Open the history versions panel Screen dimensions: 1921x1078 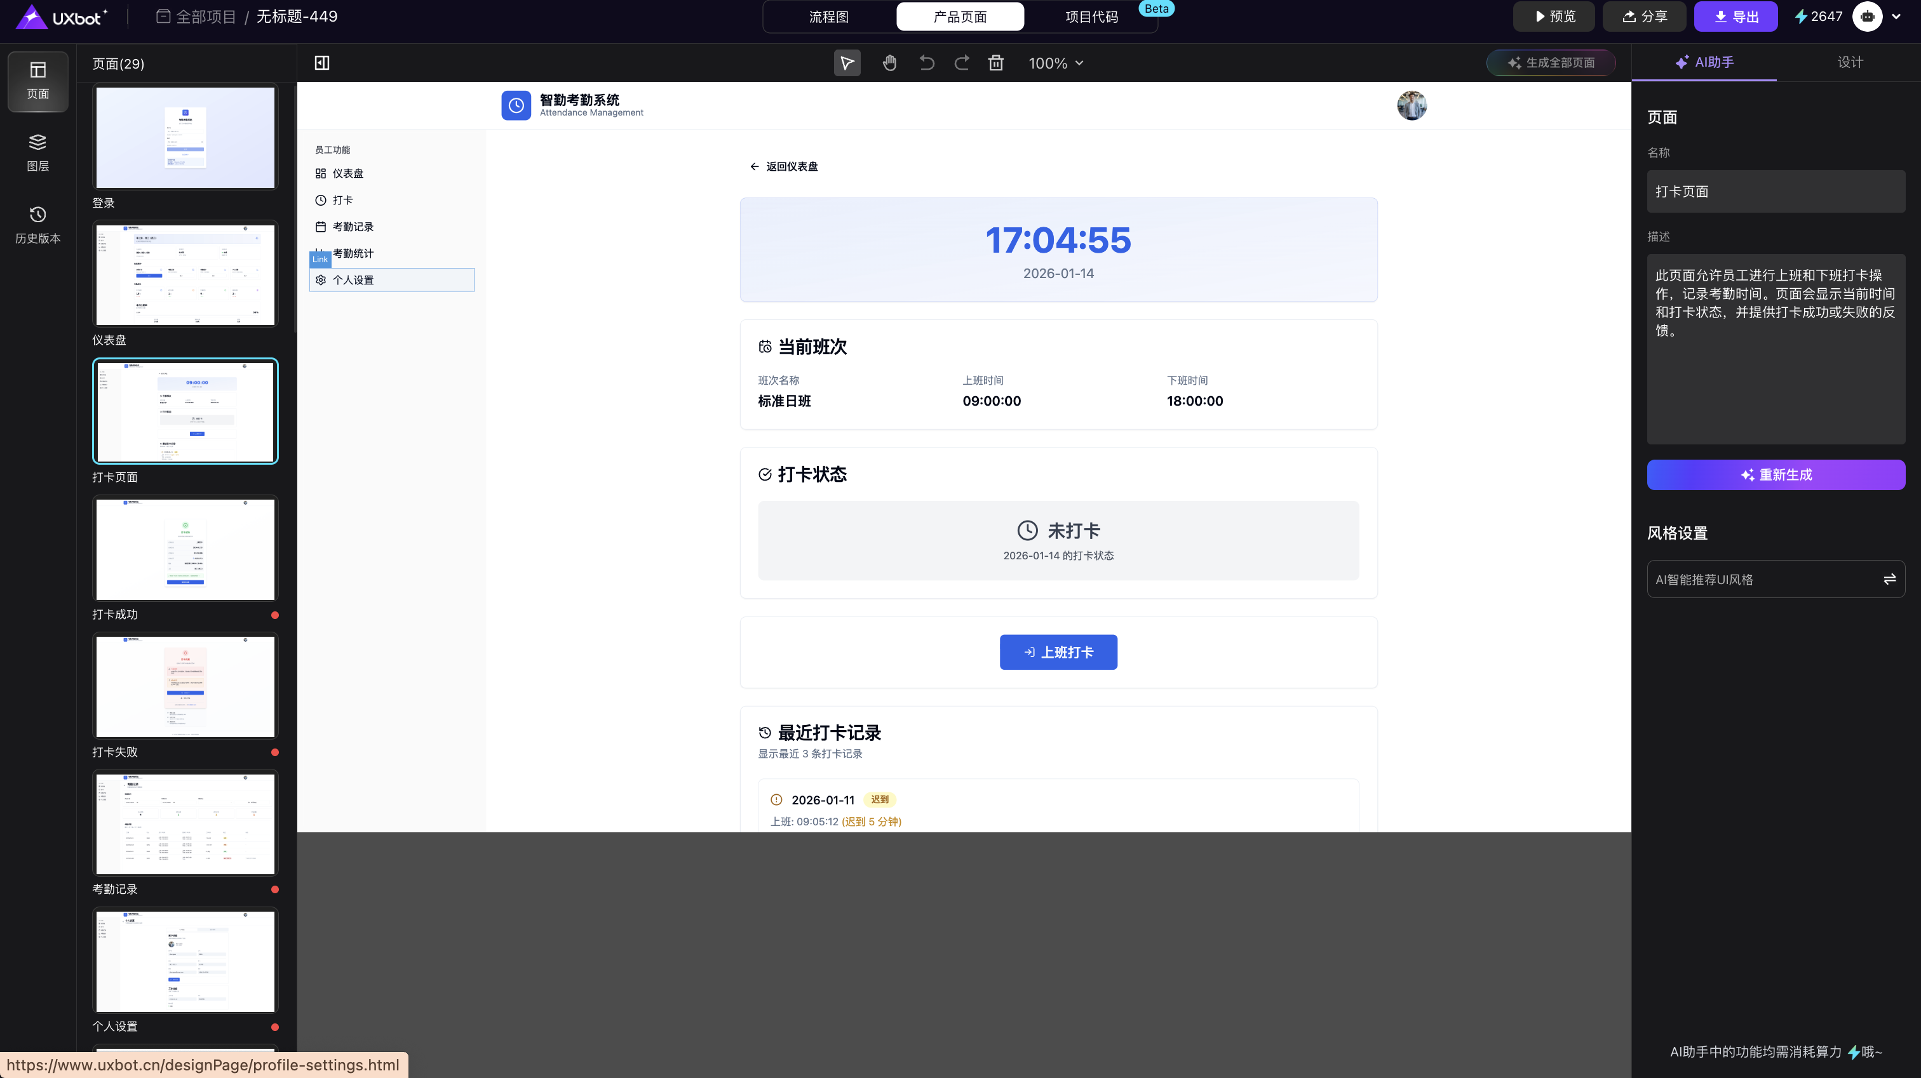coord(38,225)
